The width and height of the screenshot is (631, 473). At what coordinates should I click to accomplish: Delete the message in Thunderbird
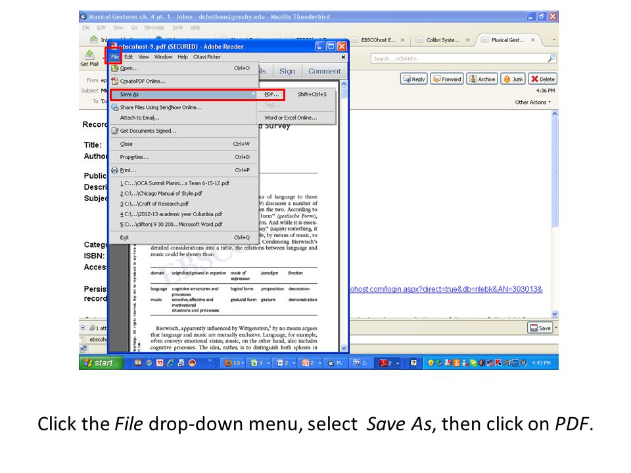tap(543, 79)
